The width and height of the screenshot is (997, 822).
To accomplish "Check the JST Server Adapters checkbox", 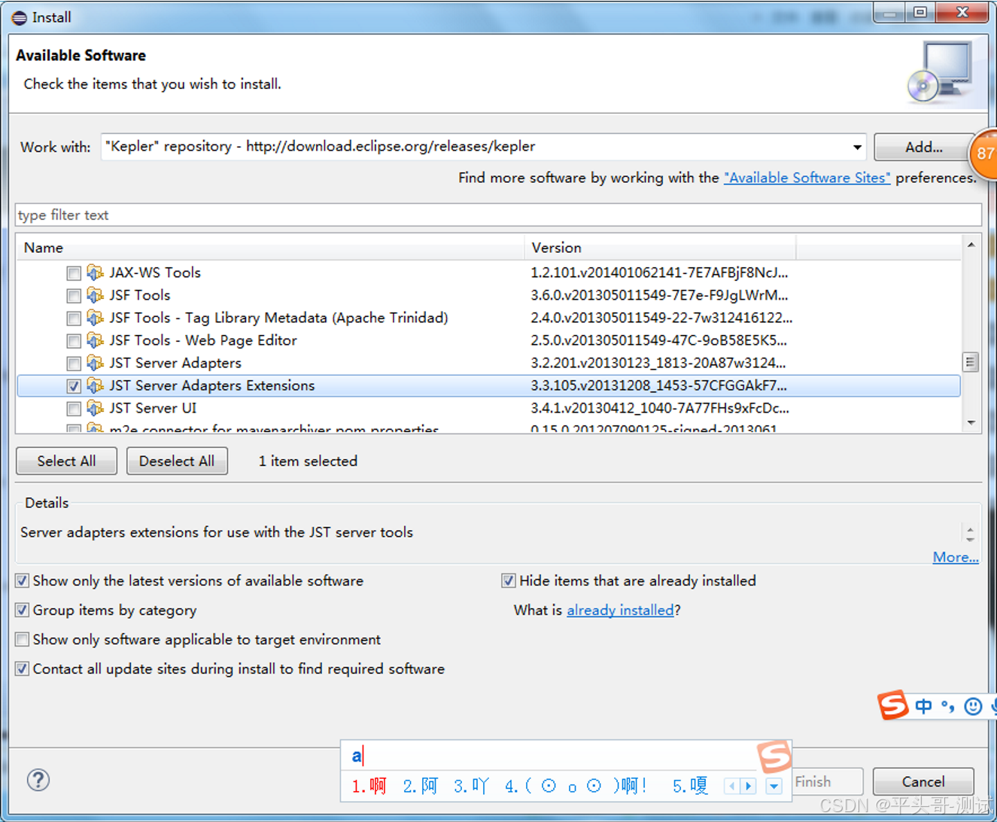I will pyautogui.click(x=74, y=364).
